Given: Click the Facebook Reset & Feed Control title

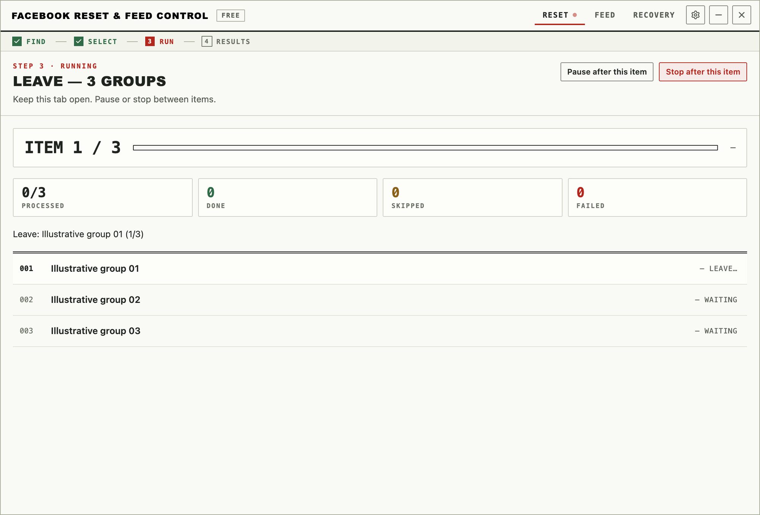Looking at the screenshot, I should pyautogui.click(x=110, y=16).
